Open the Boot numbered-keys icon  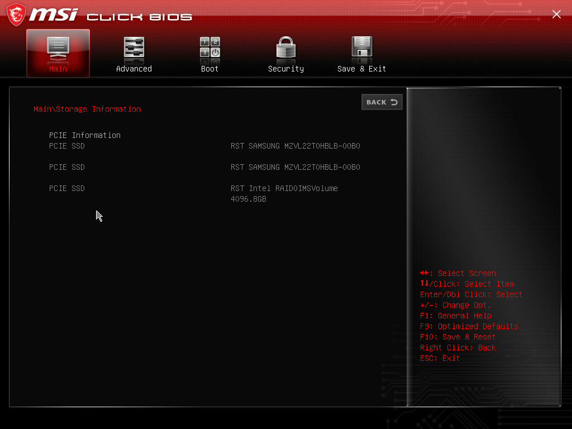click(x=210, y=48)
